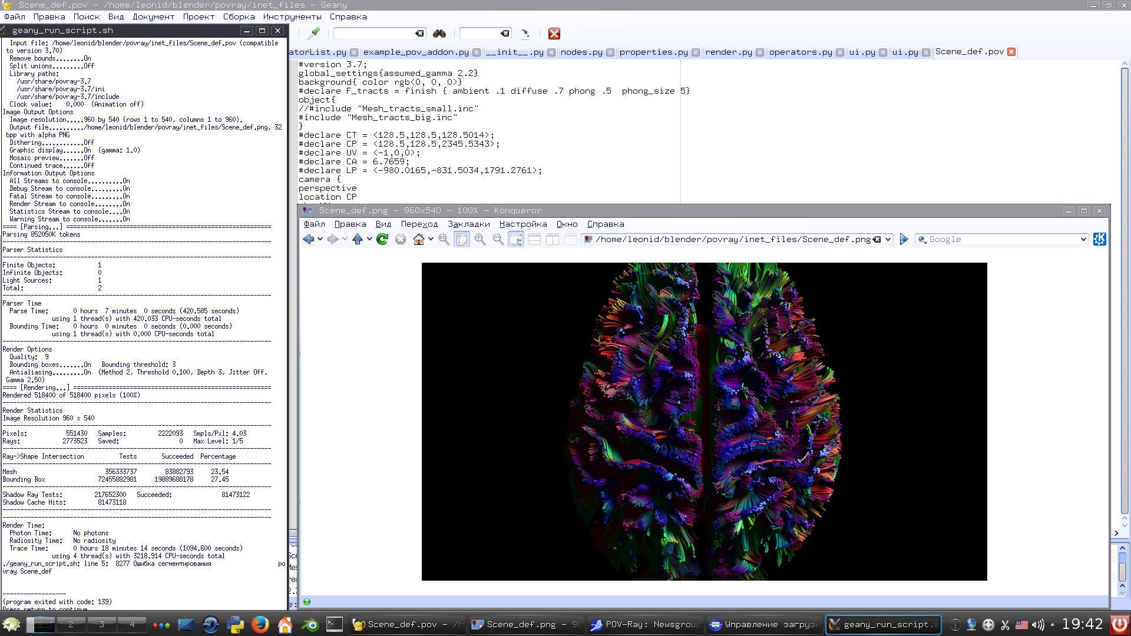This screenshot has height=636, width=1131.
Task: Open the Google search bar dropdown
Action: [1083, 239]
